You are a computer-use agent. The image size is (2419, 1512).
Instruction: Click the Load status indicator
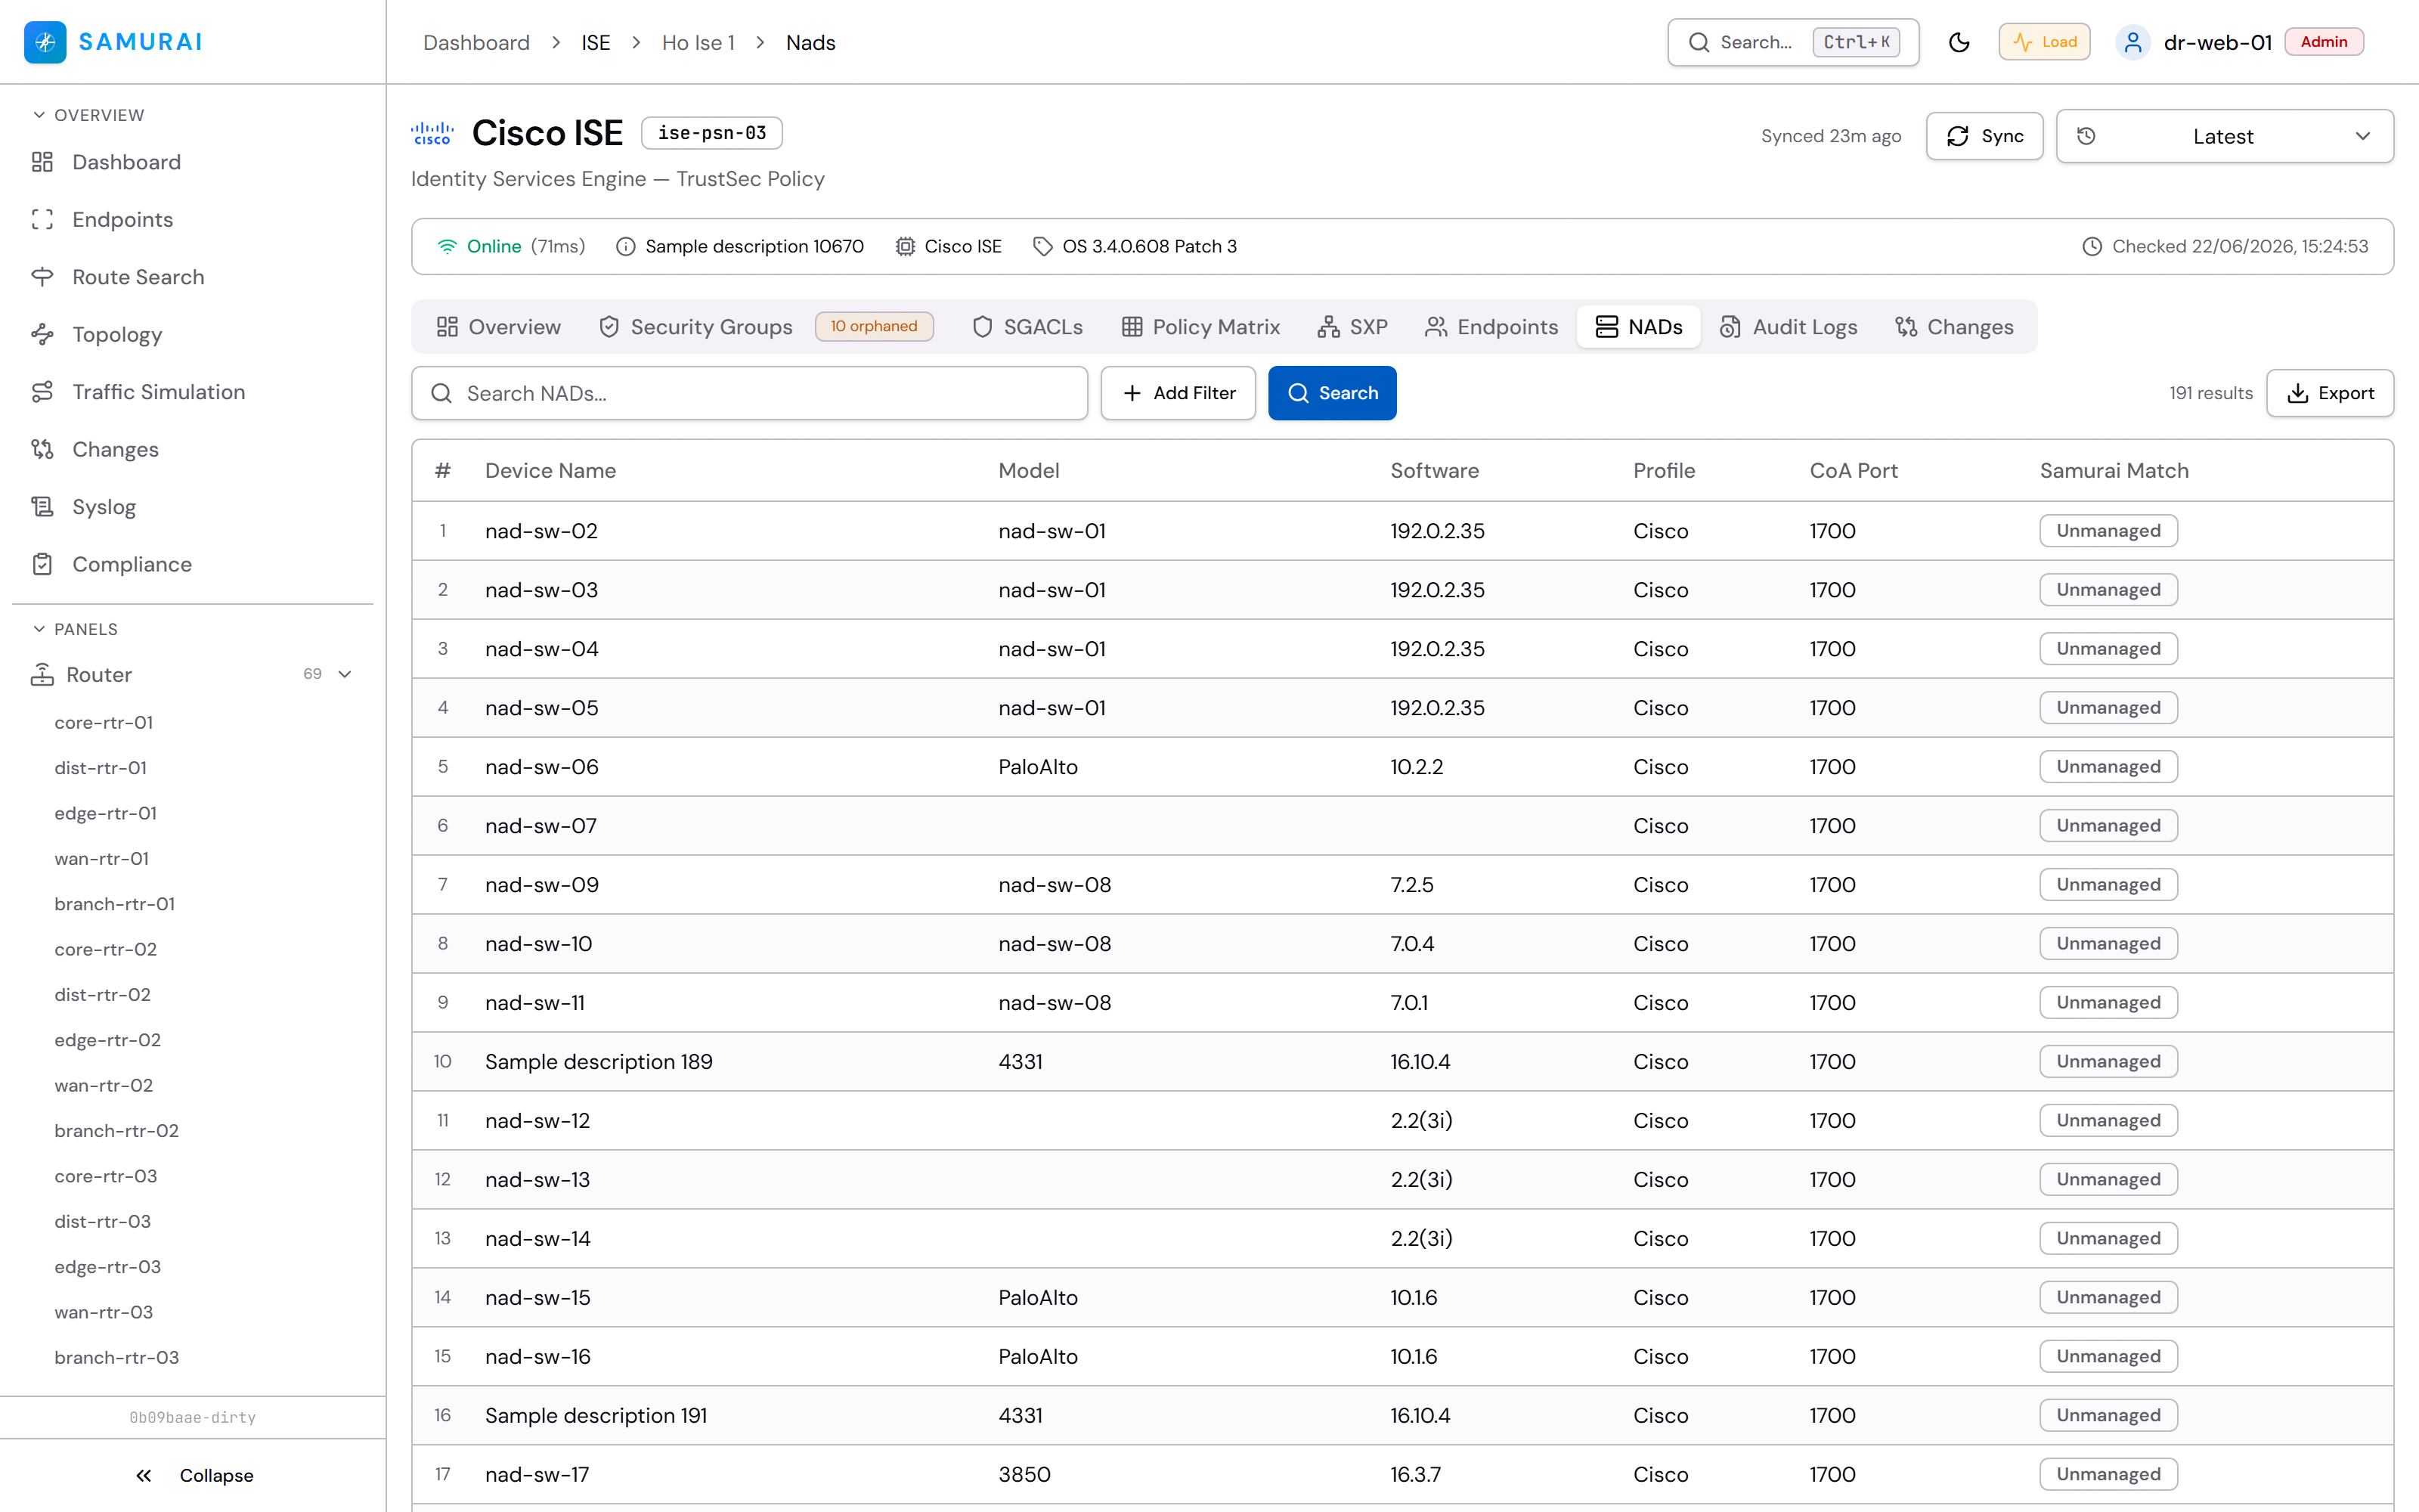pyautogui.click(x=2044, y=42)
